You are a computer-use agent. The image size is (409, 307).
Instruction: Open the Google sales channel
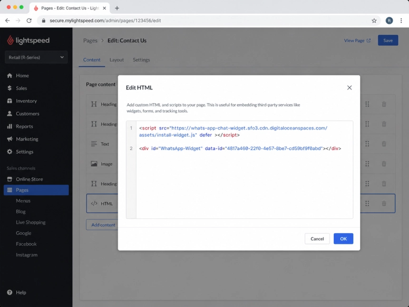(23, 233)
